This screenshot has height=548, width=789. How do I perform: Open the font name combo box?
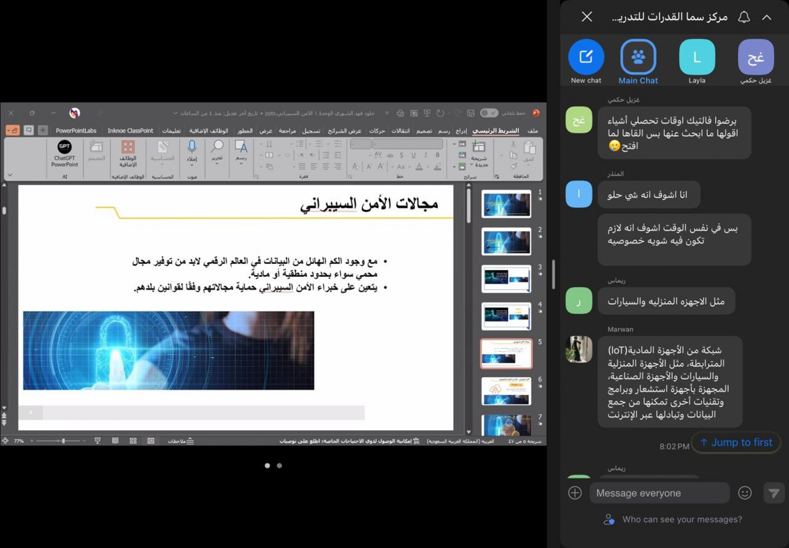(x=408, y=144)
